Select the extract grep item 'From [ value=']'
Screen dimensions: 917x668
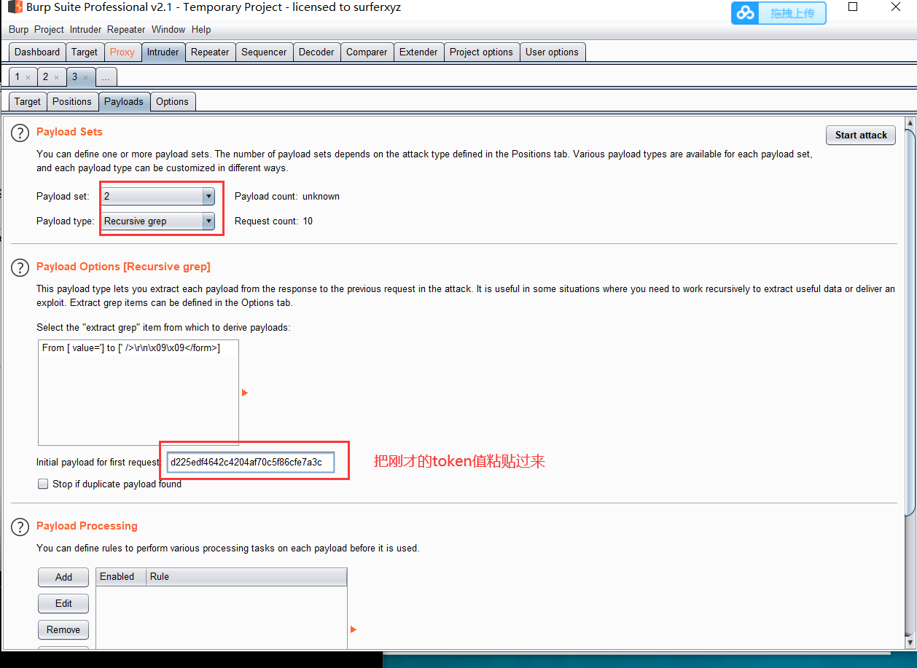point(131,348)
